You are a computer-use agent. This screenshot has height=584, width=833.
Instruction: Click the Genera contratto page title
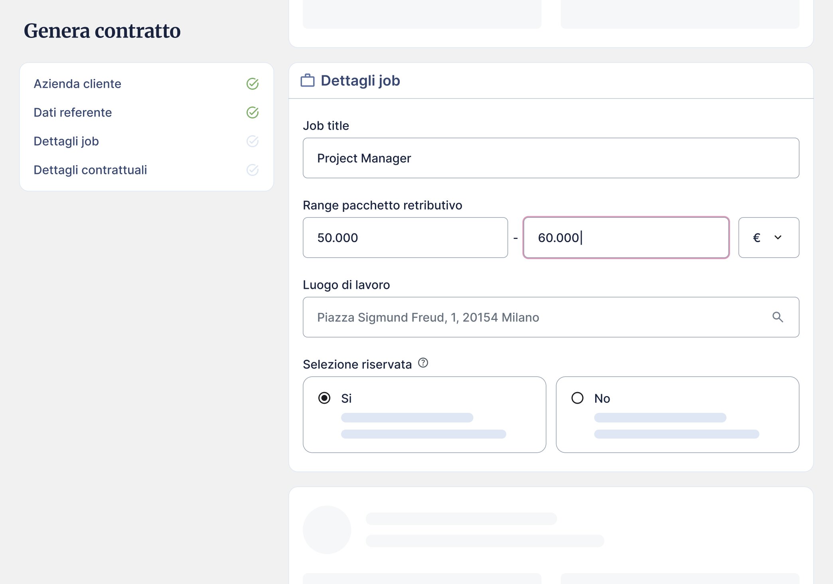point(102,31)
